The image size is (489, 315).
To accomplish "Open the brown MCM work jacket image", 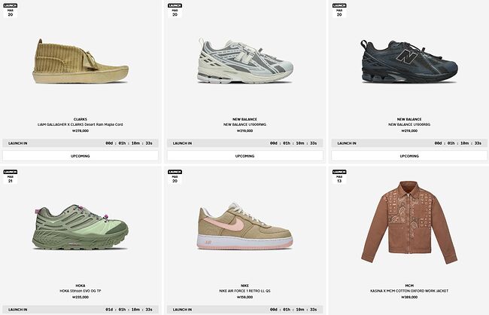I will 409,222.
